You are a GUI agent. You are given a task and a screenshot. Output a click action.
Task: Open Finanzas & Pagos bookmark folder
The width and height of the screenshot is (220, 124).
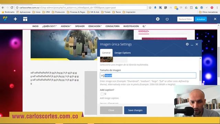coord(76,12)
